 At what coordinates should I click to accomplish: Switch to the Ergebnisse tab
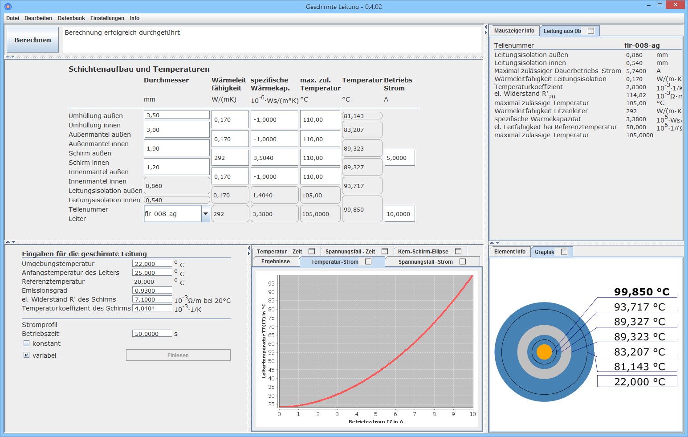(275, 261)
